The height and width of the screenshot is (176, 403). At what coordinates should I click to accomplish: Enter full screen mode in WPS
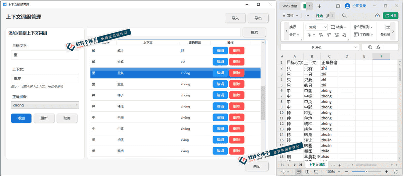[395, 172]
